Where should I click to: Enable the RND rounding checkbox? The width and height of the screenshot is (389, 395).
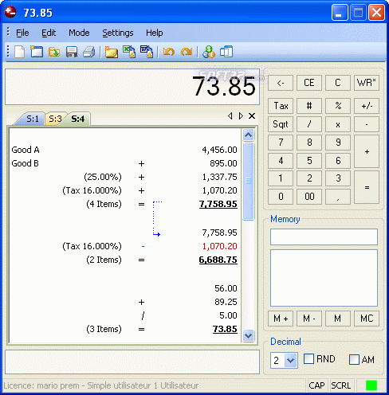(x=308, y=359)
